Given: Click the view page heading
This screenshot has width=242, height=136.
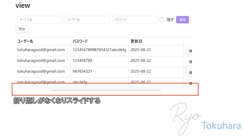Looking at the screenshot, I should pyautogui.click(x=23, y=6).
